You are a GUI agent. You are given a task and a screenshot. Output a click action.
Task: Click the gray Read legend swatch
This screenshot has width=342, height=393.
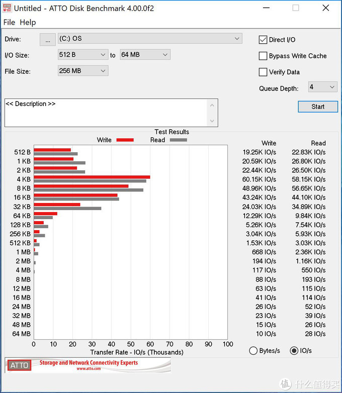coord(178,140)
